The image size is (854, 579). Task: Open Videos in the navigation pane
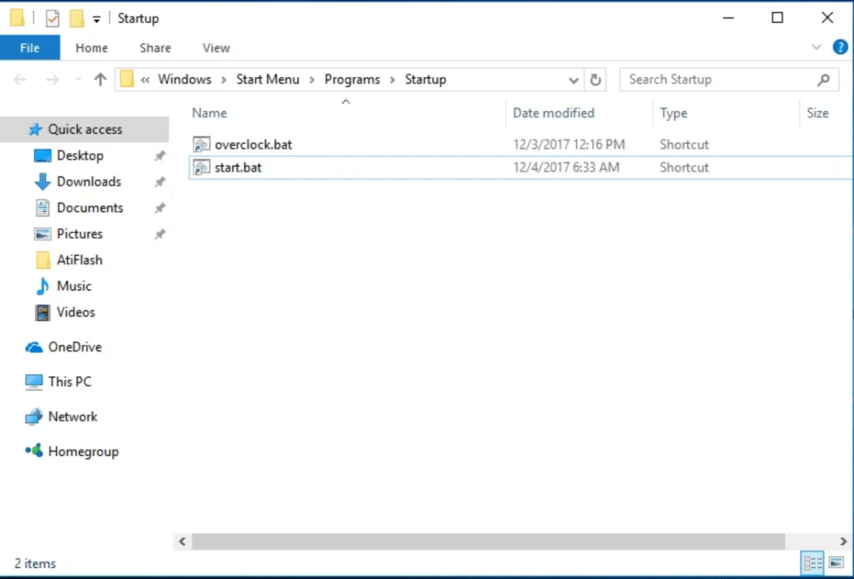(x=76, y=312)
